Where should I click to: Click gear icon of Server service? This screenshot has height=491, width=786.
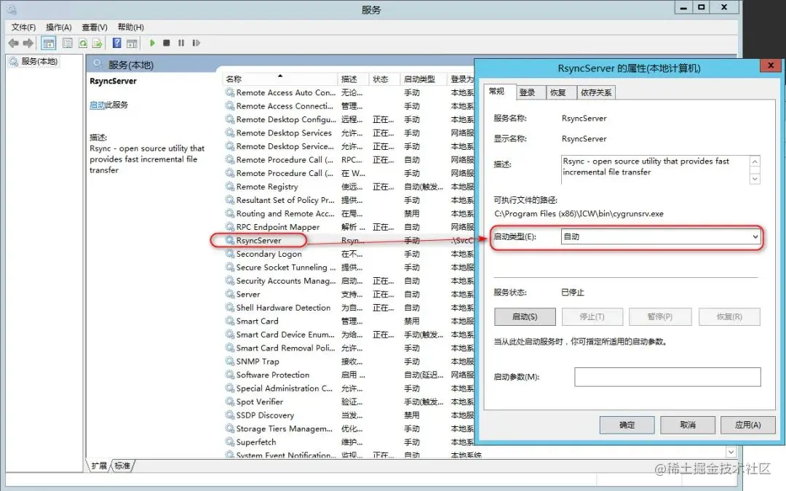click(229, 294)
